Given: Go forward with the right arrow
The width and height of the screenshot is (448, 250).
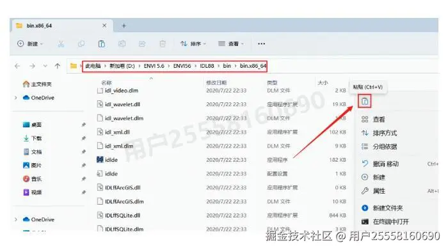Looking at the screenshot, I should pyautogui.click(x=32, y=66).
